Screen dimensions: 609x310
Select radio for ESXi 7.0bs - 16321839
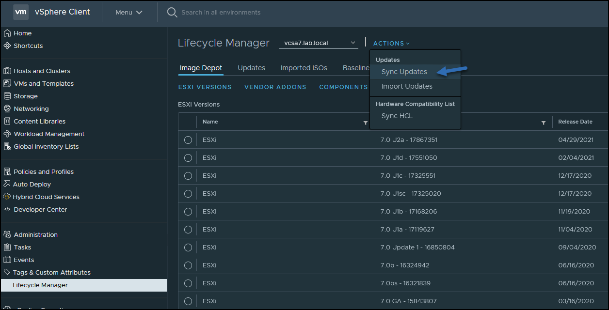188,283
